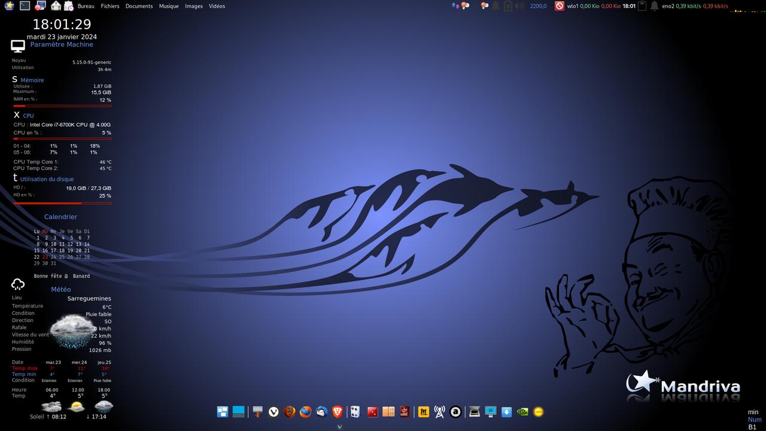This screenshot has height=431, width=766.
Task: Click the Sarreguemines location text
Action: (x=89, y=298)
